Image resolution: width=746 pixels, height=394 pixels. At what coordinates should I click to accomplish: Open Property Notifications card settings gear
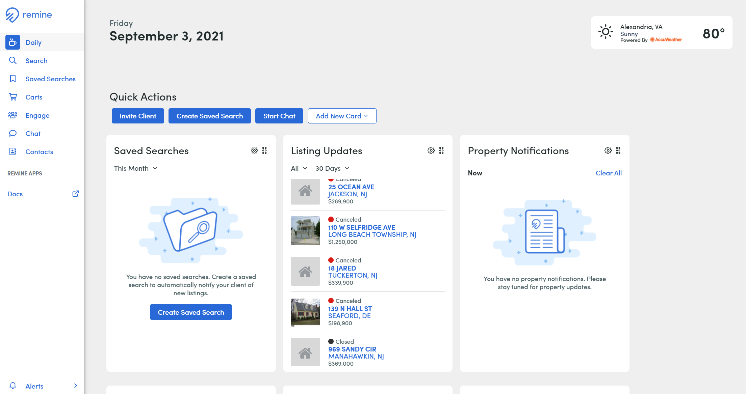(x=608, y=150)
